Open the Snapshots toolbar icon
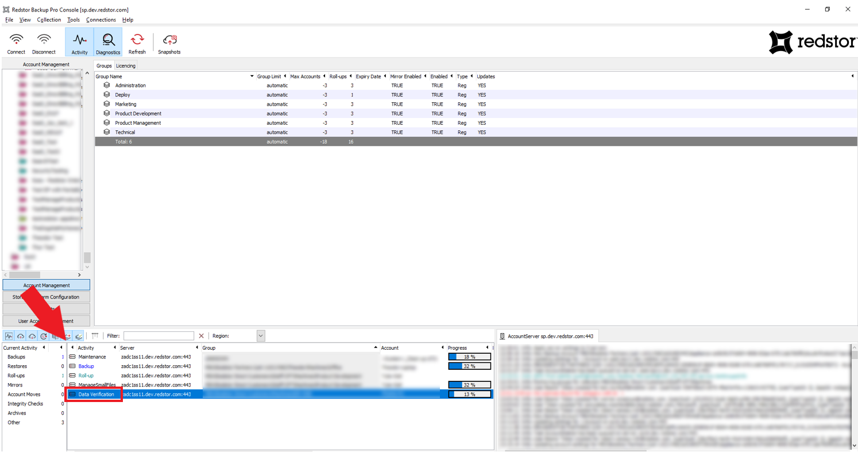The image size is (858, 452). pos(169,40)
